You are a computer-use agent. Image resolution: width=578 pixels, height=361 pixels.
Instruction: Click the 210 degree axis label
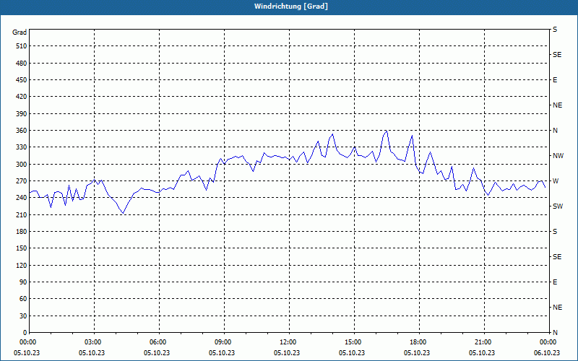[x=22, y=214]
